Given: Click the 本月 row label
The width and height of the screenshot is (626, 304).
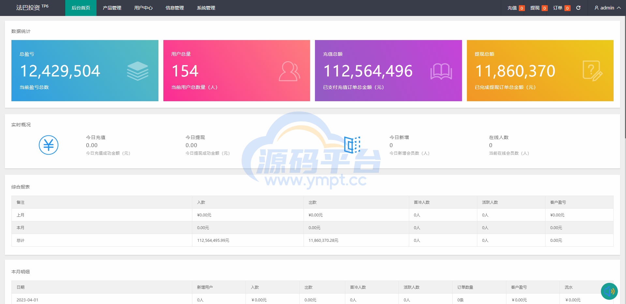Looking at the screenshot, I should click(21, 228).
